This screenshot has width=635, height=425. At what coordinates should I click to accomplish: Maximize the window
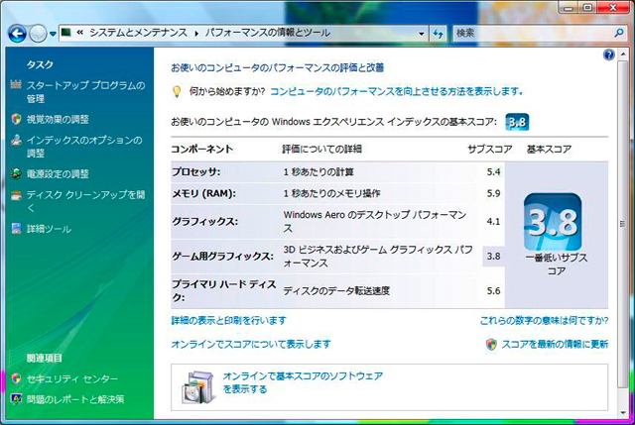point(587,7)
